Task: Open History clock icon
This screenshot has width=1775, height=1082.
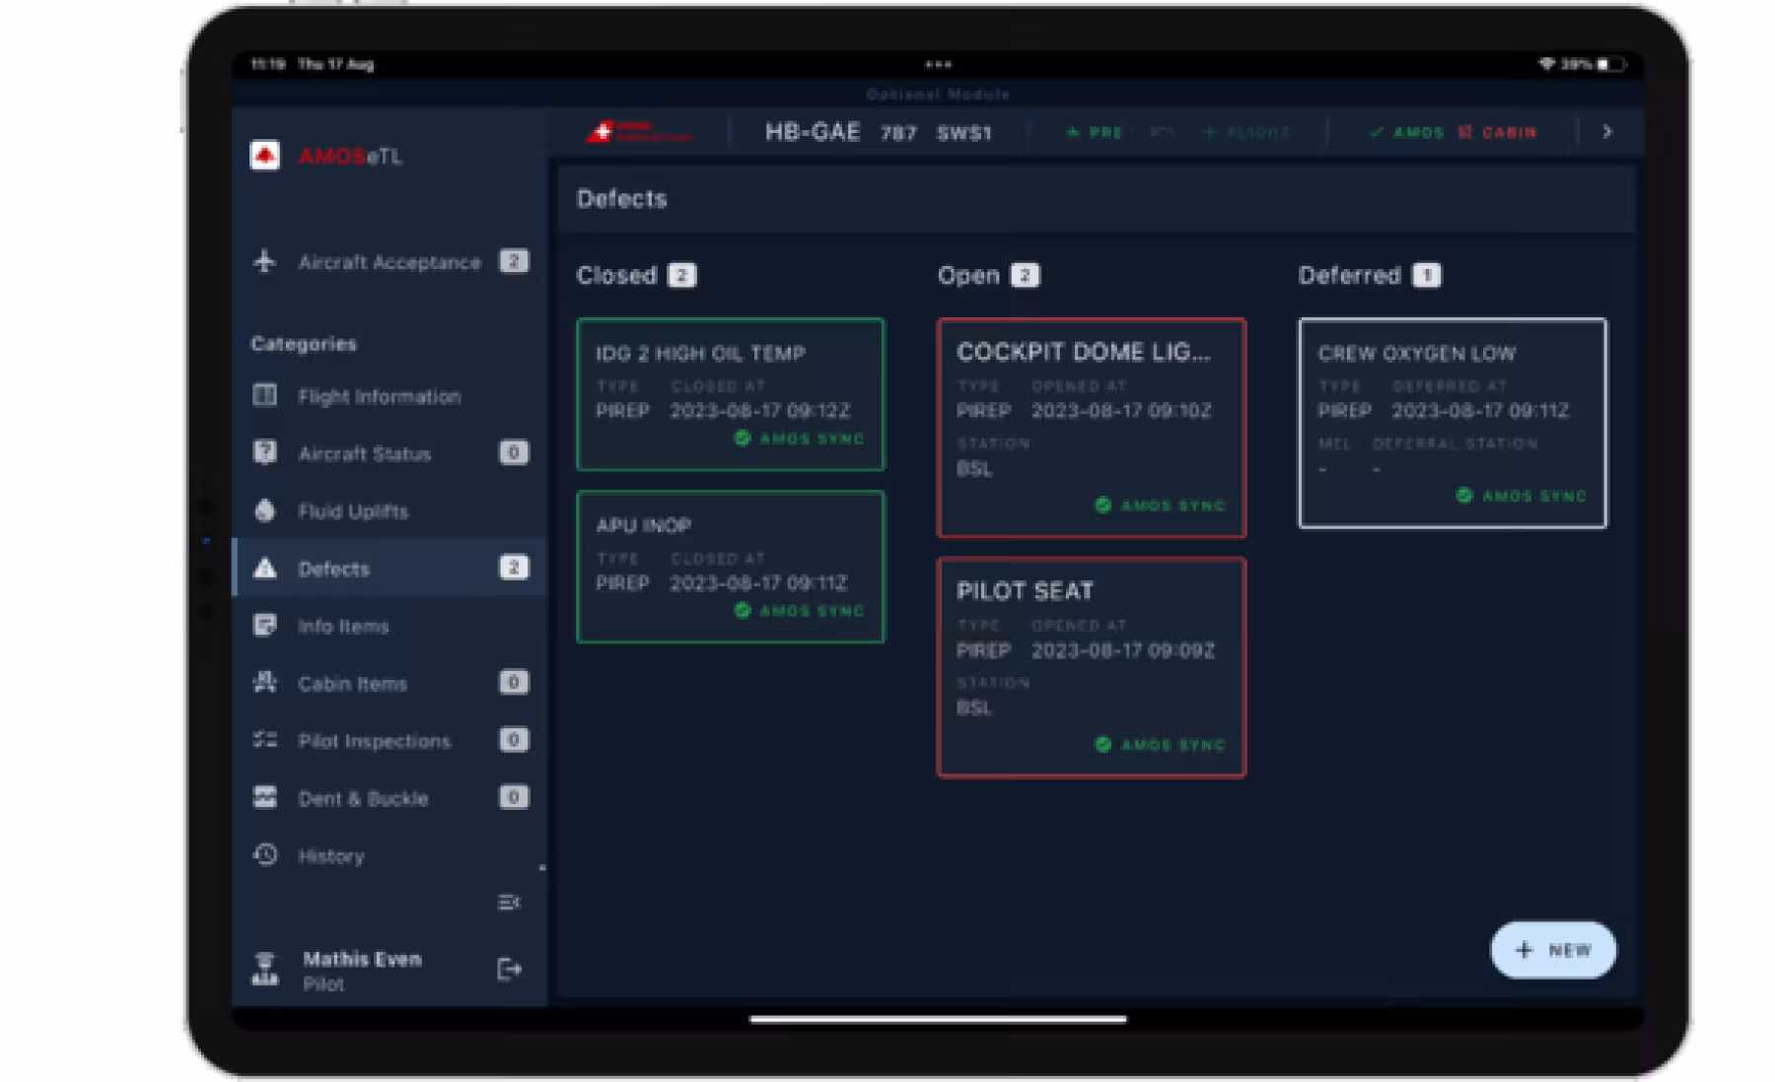Action: [264, 854]
